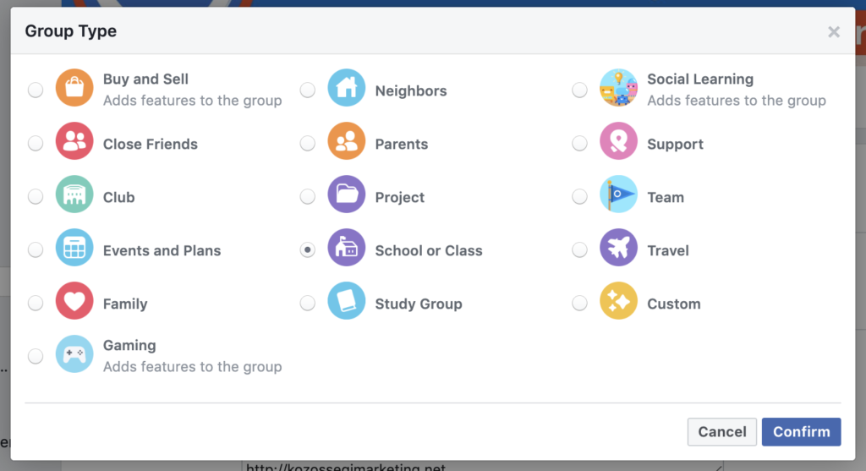Screen dimensions: 866x471
Task: Select the Travel radio button
Action: [579, 249]
